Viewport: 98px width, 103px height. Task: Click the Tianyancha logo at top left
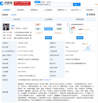[6, 3]
